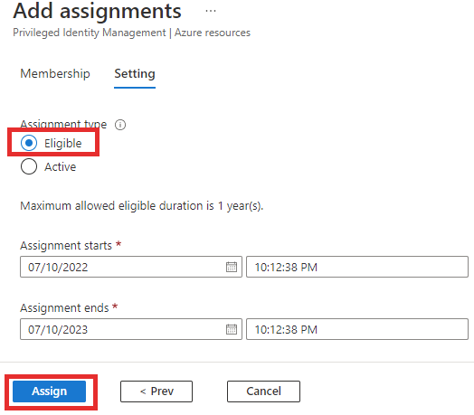Click the Privileged Identity Management subtitle
The height and width of the screenshot is (415, 474).
(x=131, y=33)
